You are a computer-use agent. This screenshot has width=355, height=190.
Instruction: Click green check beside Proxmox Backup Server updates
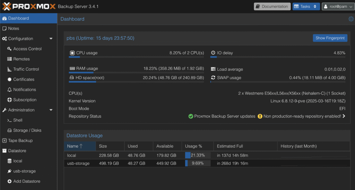coord(191,116)
